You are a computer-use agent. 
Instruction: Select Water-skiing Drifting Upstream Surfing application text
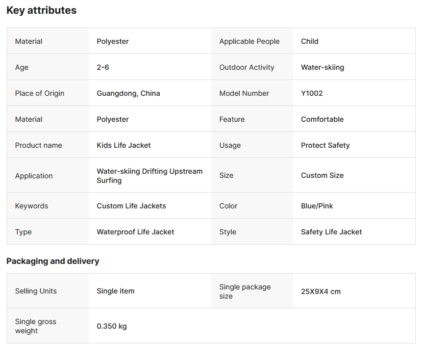click(x=150, y=176)
